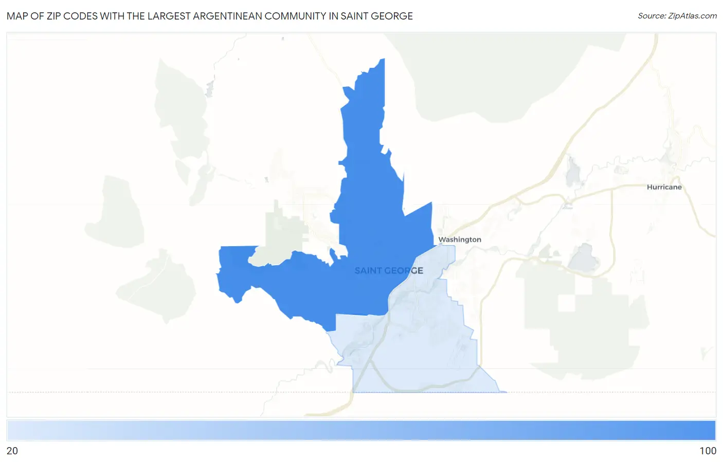
Task: Click the Source: ZipAtlas.com credit
Action: coord(677,16)
